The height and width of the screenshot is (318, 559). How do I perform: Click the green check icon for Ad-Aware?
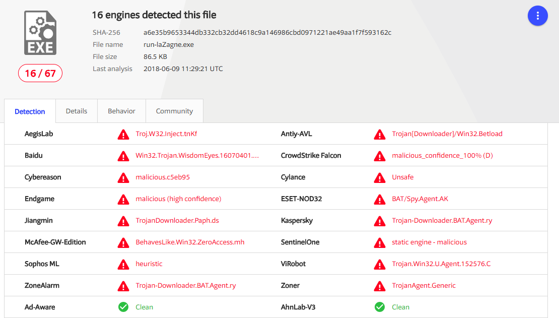123,307
